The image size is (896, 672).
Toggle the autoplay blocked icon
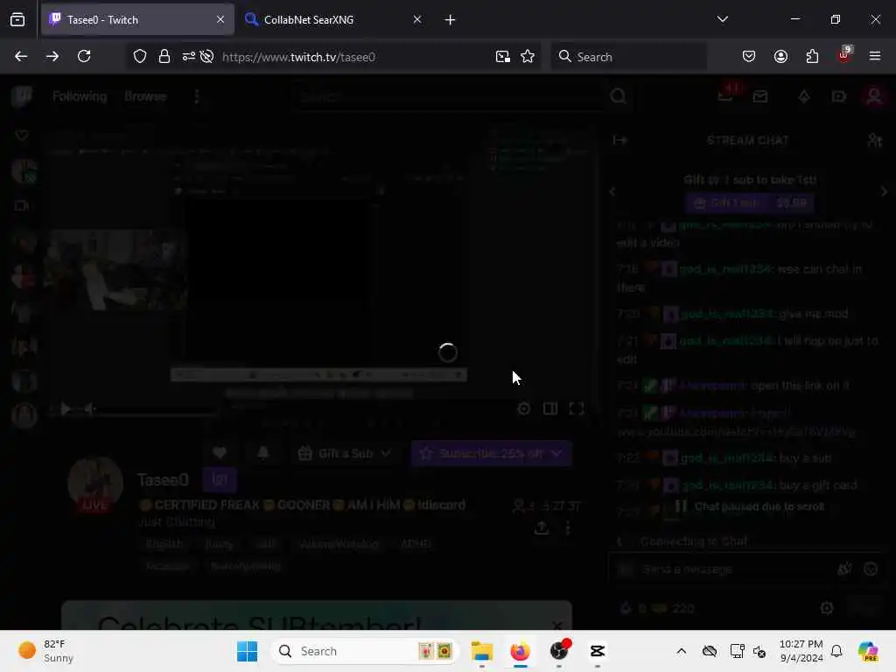tap(206, 57)
